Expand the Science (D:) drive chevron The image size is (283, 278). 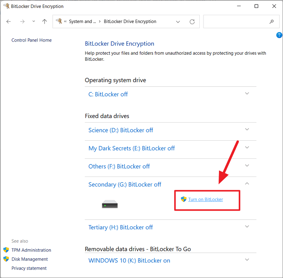[247, 129]
